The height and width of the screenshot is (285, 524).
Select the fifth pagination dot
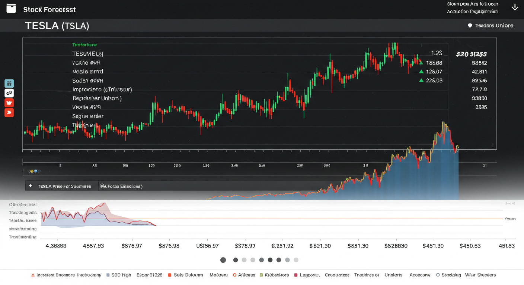(261, 260)
